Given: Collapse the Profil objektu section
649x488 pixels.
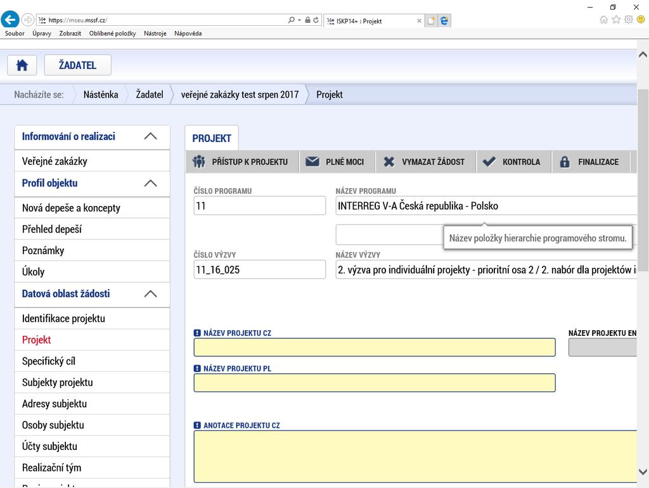Looking at the screenshot, I should click(x=150, y=183).
